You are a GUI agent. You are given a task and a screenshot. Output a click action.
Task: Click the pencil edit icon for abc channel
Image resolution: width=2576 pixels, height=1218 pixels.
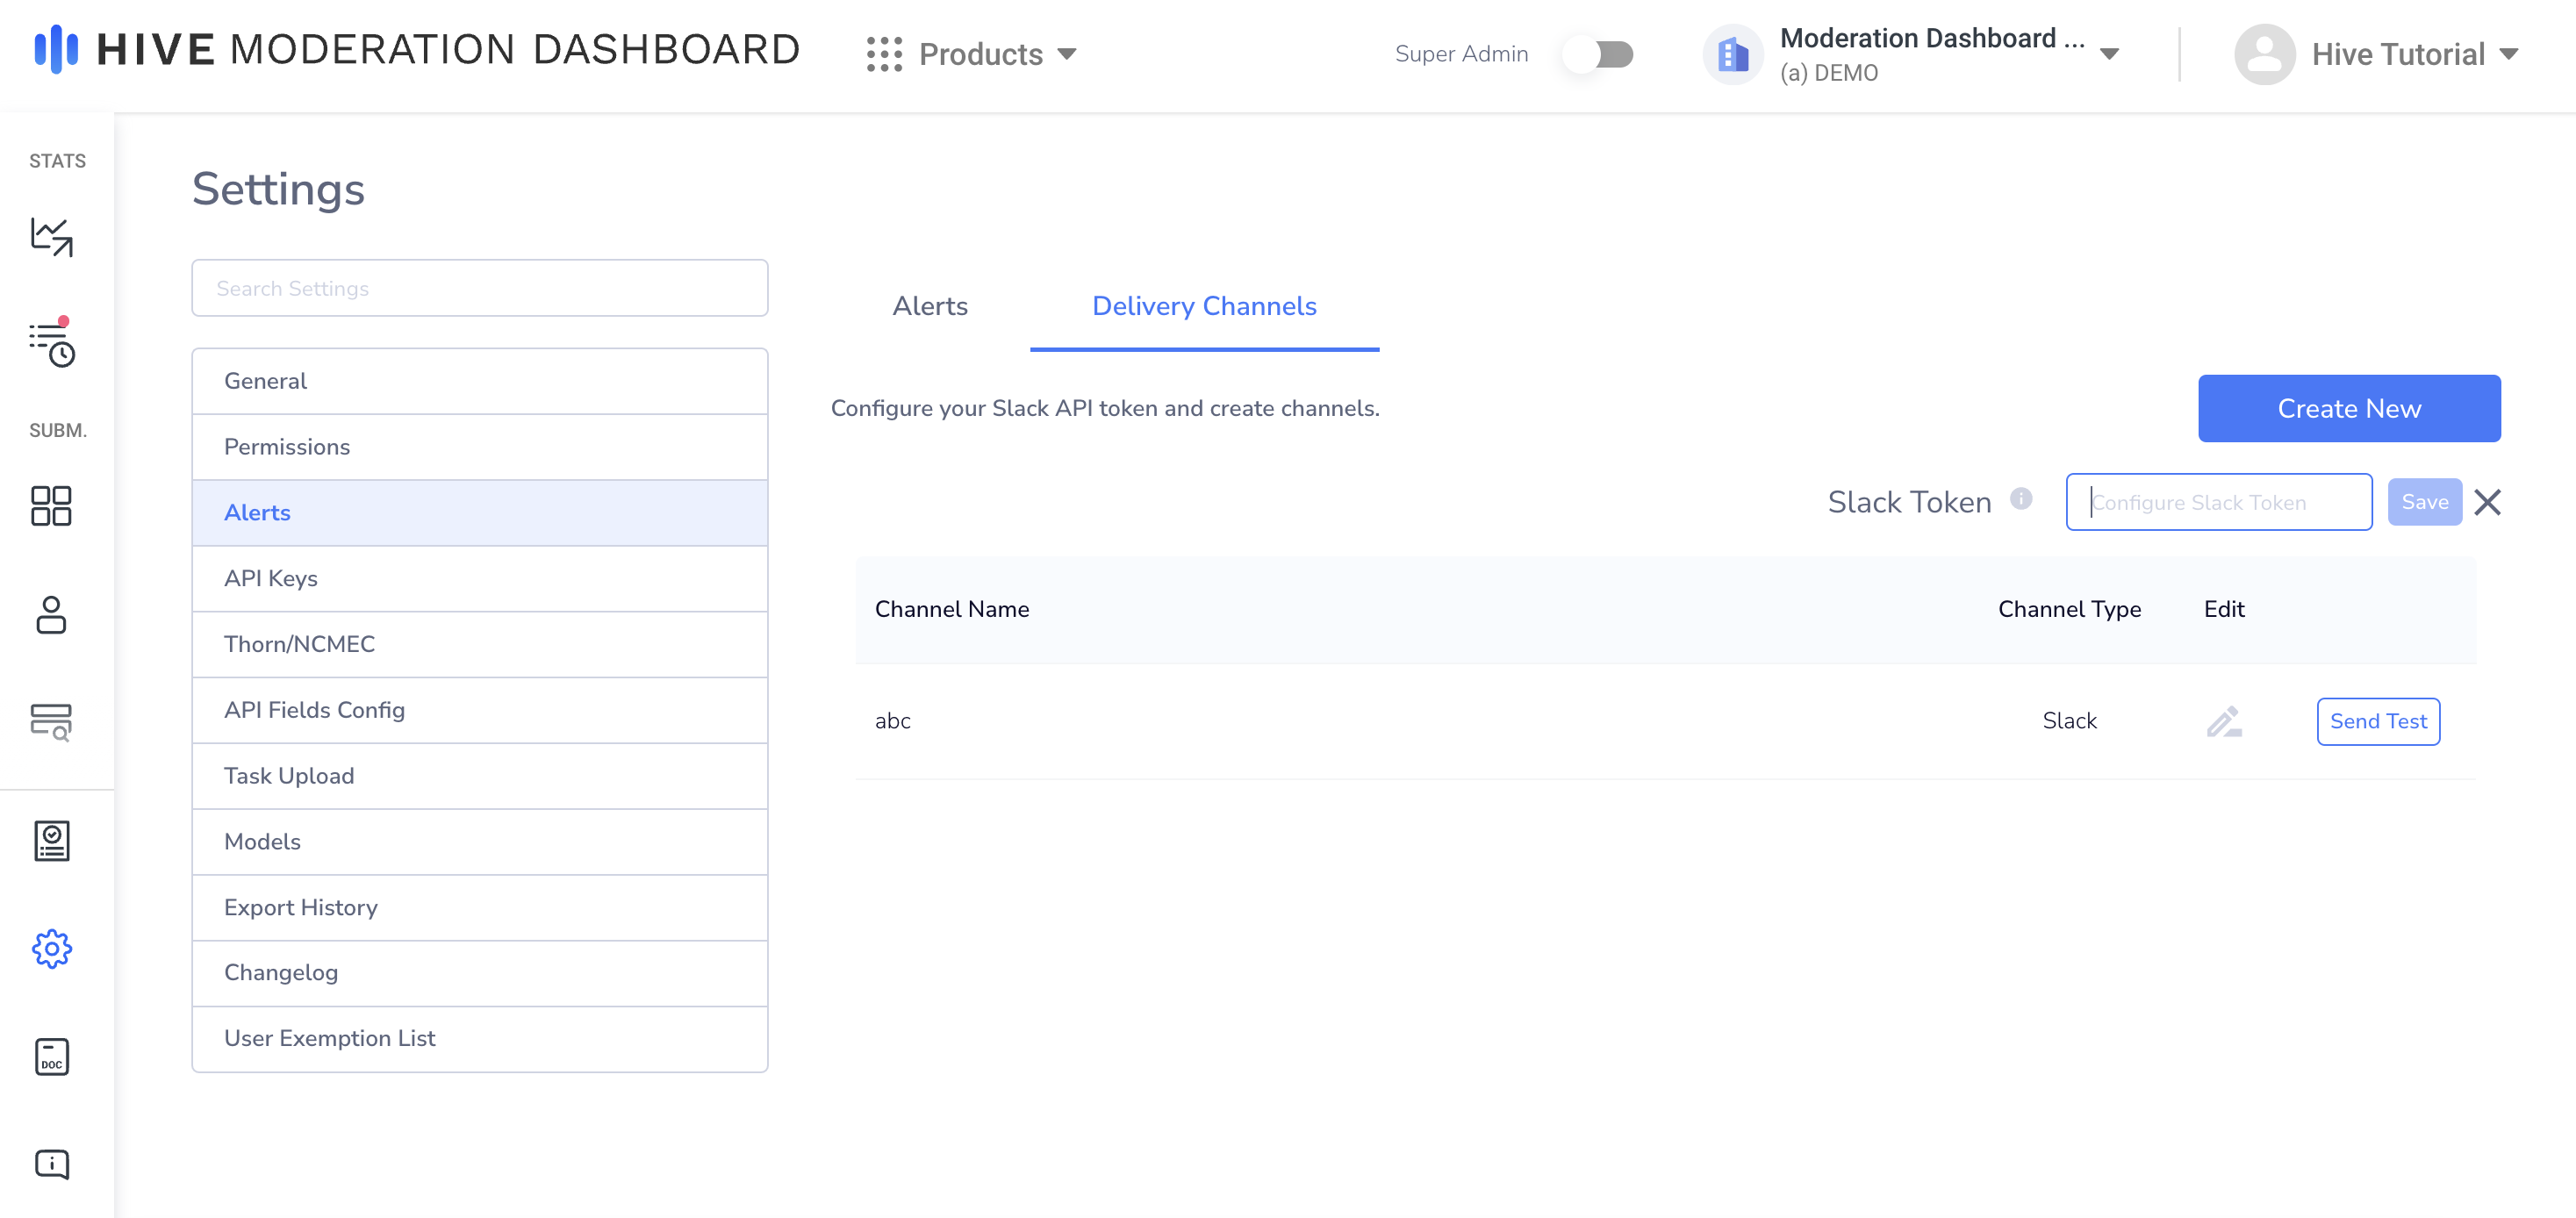pos(2224,721)
